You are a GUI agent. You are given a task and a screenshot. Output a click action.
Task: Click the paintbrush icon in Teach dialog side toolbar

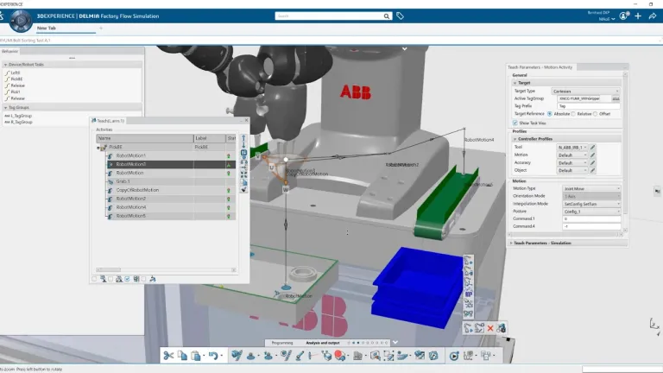(x=244, y=190)
